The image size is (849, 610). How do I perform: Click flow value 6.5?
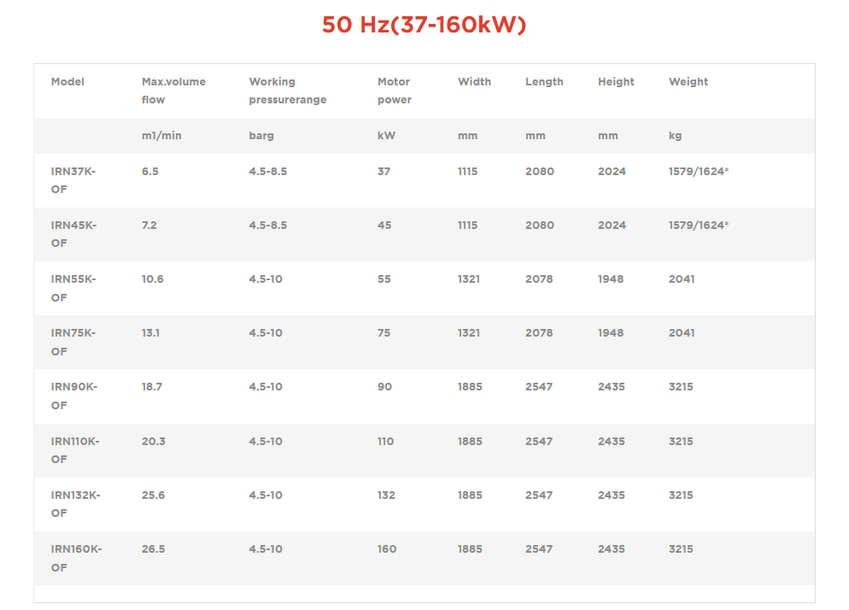[150, 171]
